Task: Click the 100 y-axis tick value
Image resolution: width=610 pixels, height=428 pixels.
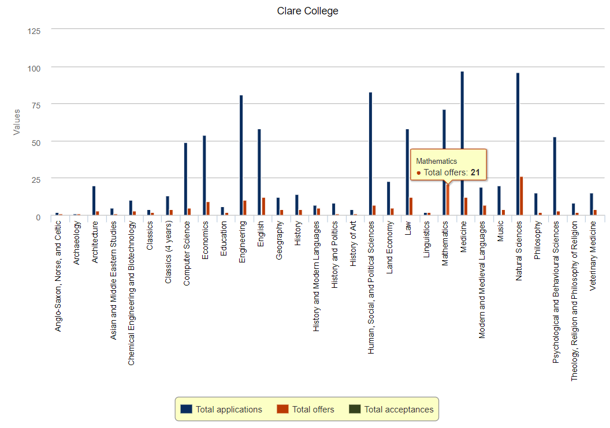Action: [34, 69]
